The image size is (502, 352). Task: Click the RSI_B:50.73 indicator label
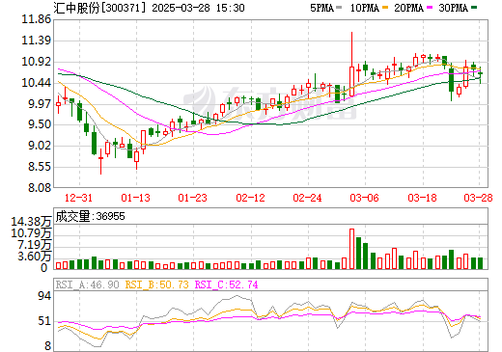(x=156, y=284)
